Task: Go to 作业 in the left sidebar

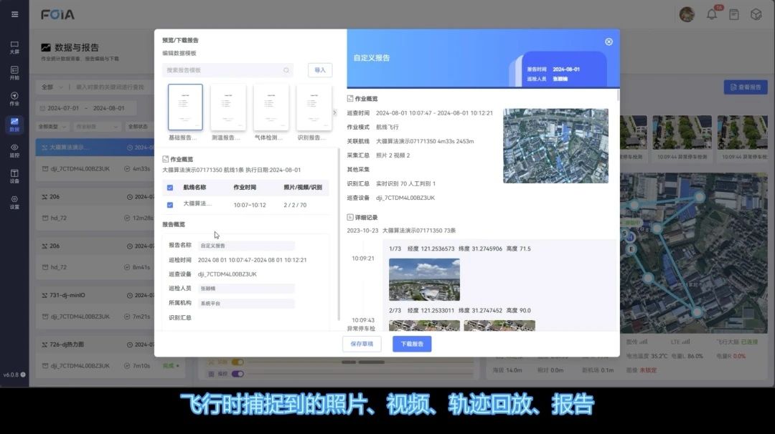Action: click(14, 98)
